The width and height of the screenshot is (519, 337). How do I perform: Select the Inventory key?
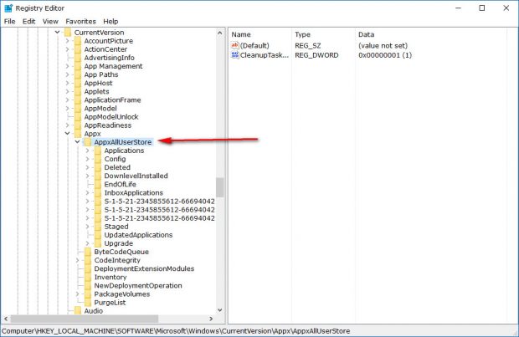[110, 277]
